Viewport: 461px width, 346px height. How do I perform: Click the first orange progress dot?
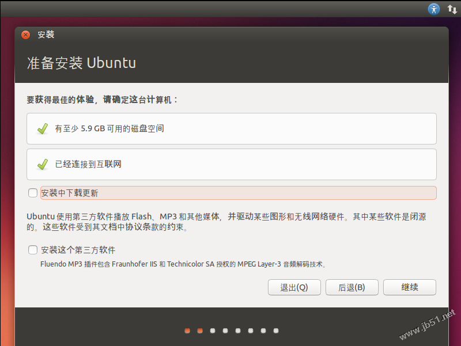(x=187, y=330)
